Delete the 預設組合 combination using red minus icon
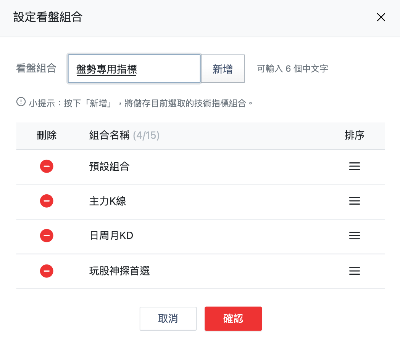 click(47, 166)
